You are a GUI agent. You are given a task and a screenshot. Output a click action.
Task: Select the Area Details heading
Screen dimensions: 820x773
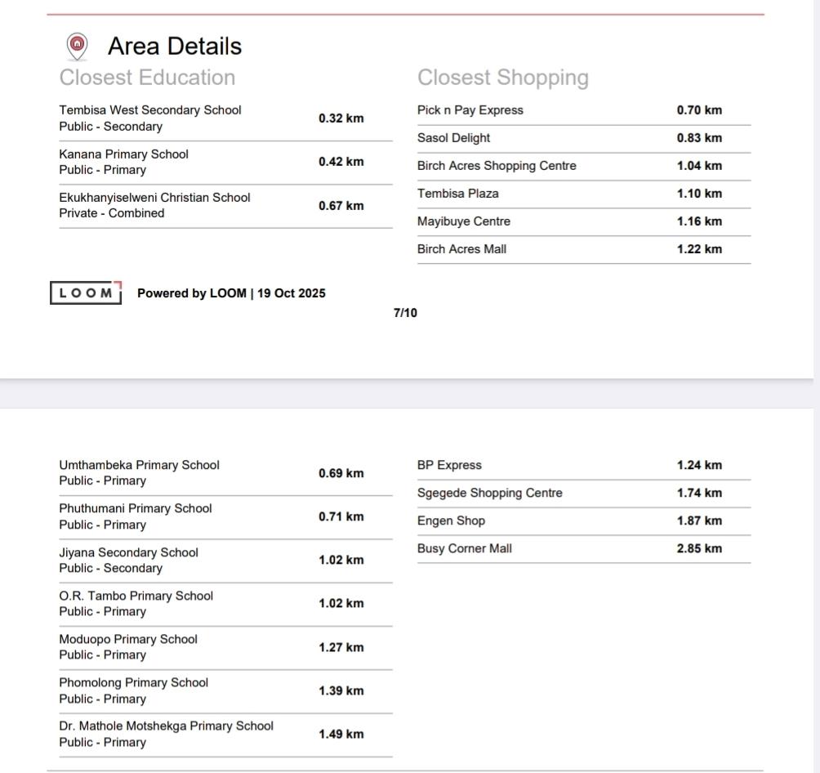(x=175, y=47)
